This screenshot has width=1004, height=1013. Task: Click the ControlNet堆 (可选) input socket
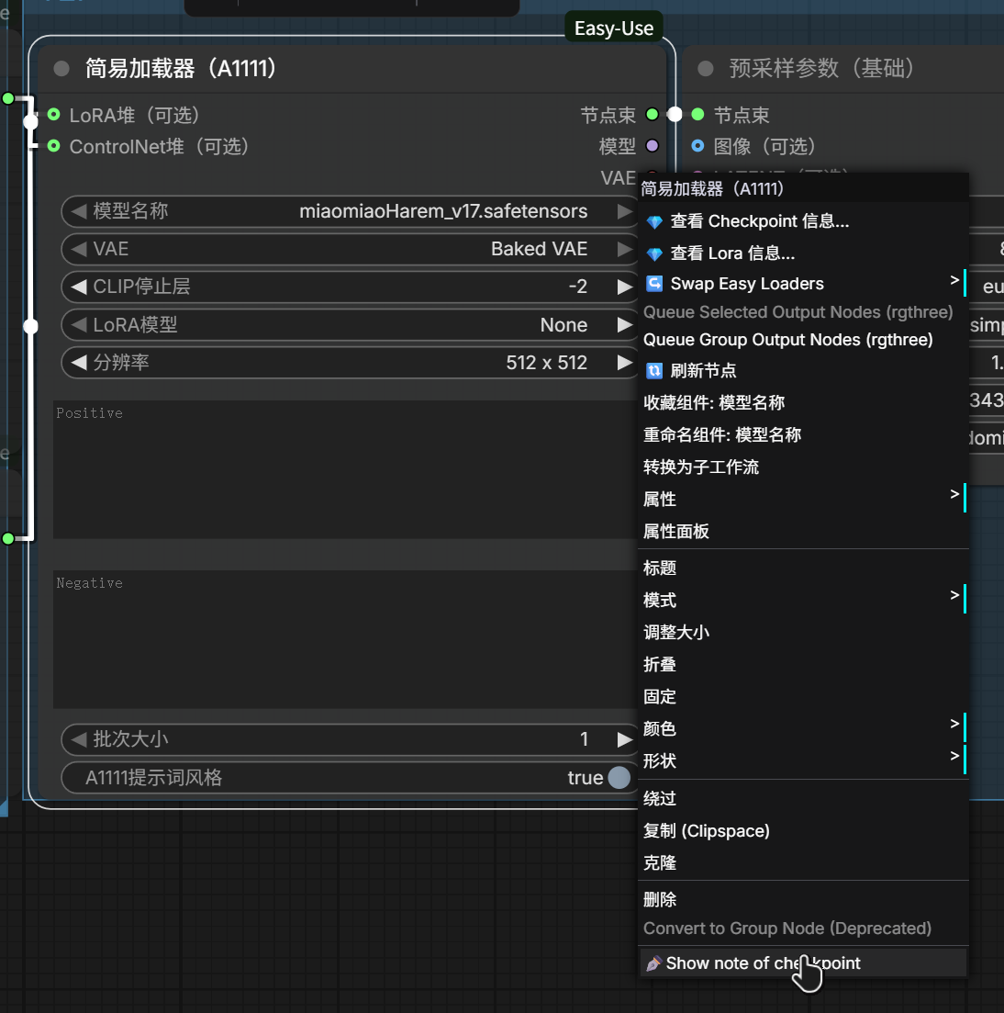[x=54, y=147]
